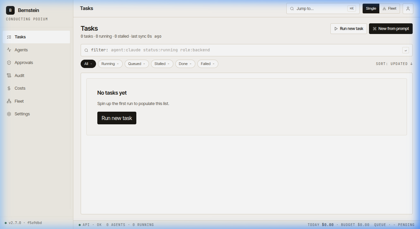The height and width of the screenshot is (229, 420).
Task: Click the 0 AGENTS · 0 RUNNING status text
Action: coord(130,225)
